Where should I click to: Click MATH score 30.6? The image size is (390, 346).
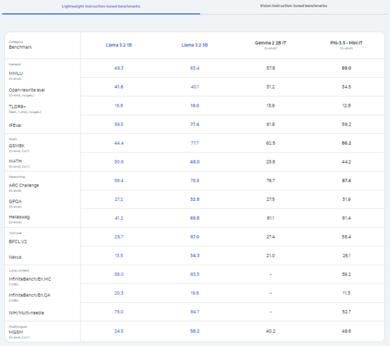(x=119, y=162)
